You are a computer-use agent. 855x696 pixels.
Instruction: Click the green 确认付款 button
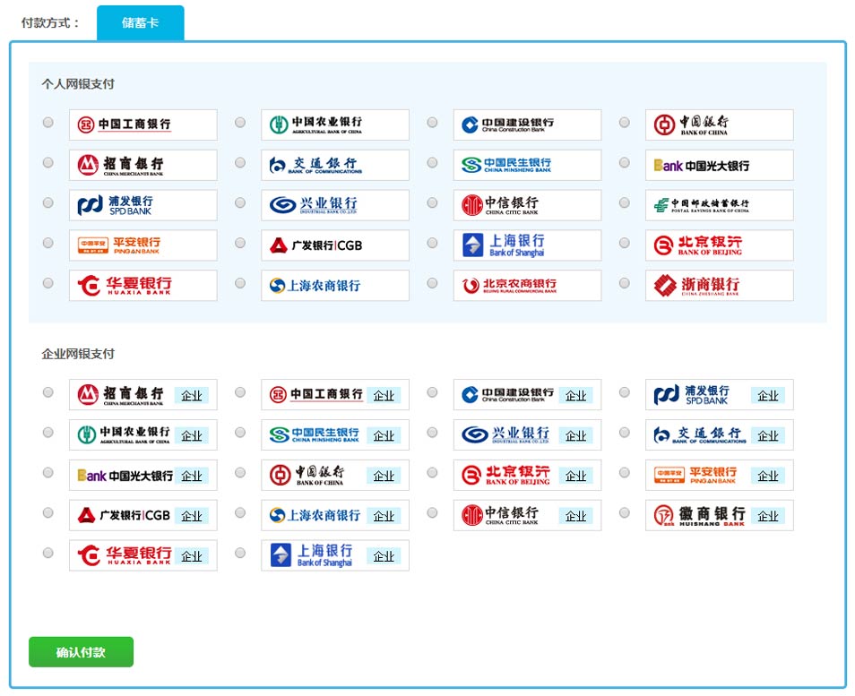click(81, 652)
